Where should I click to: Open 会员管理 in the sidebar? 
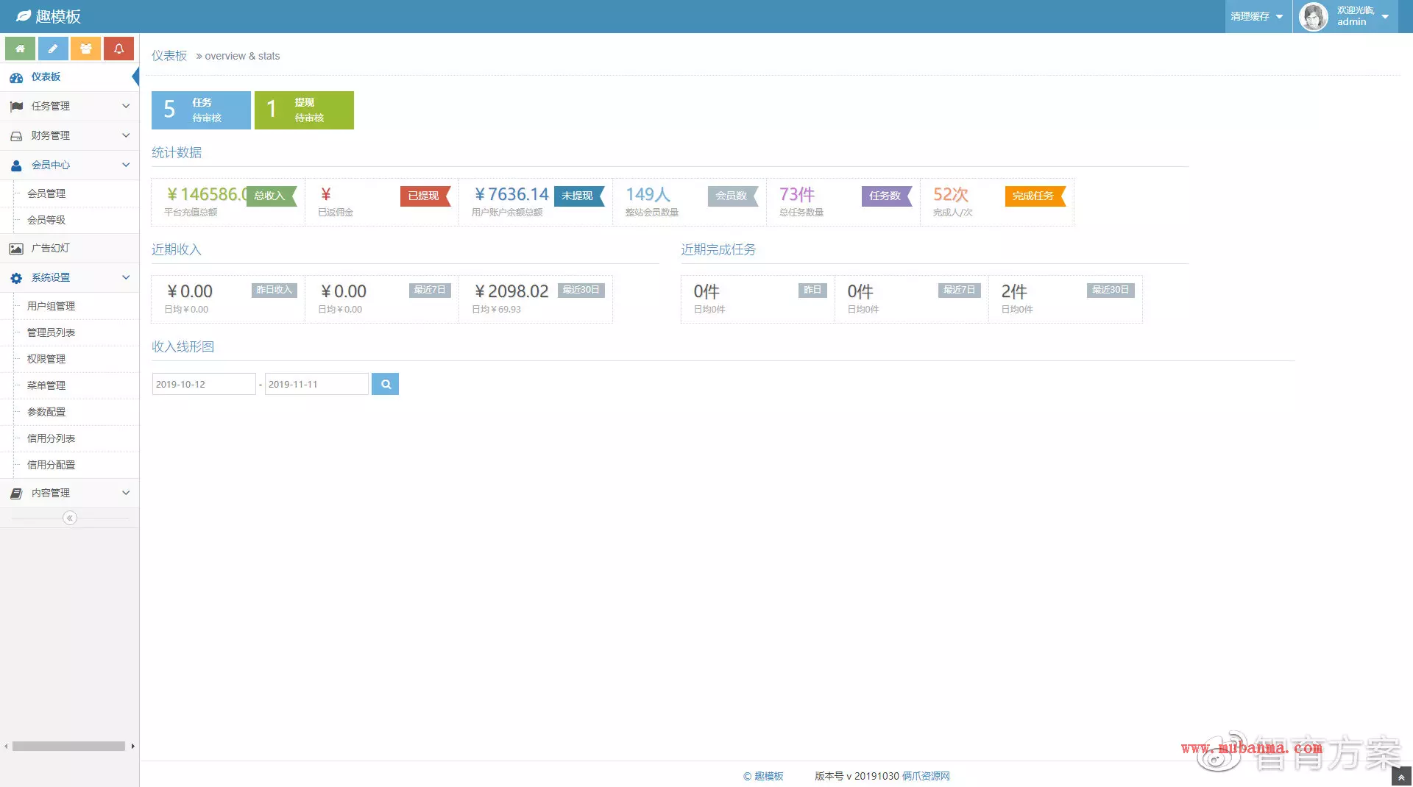point(46,193)
